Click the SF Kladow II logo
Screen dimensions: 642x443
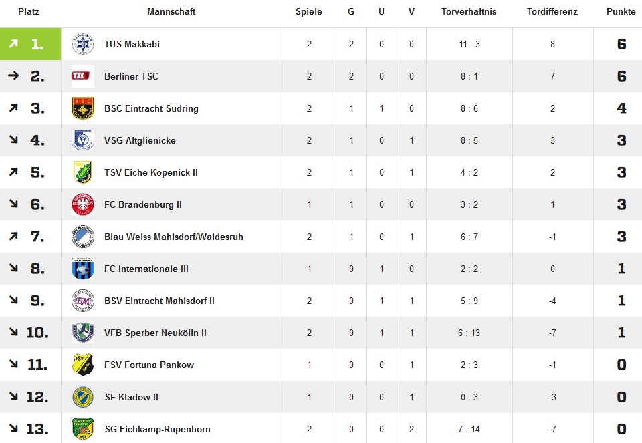coord(82,397)
